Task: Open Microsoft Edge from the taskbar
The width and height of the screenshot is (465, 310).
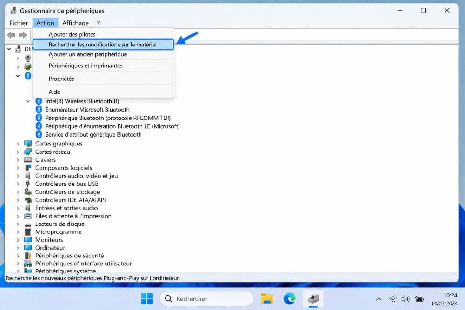Action: (x=289, y=299)
